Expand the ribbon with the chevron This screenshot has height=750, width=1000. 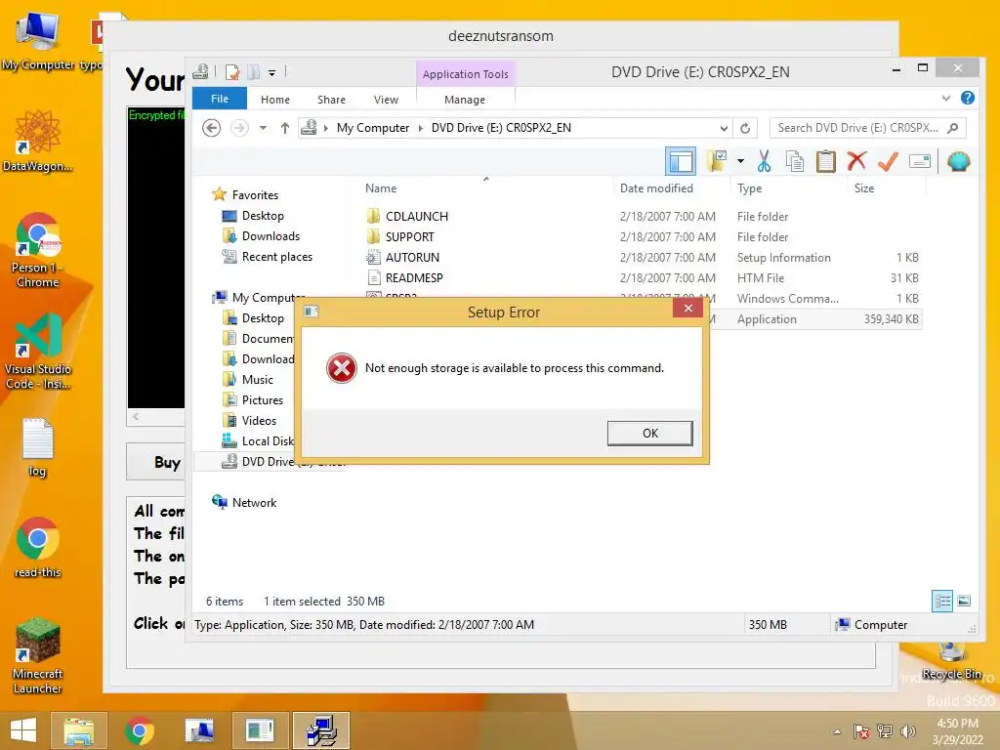pyautogui.click(x=945, y=99)
